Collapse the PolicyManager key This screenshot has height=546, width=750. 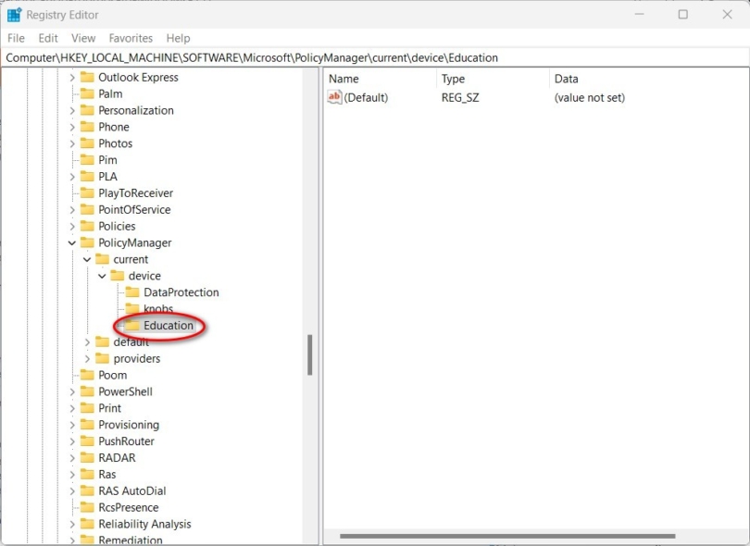[73, 242]
